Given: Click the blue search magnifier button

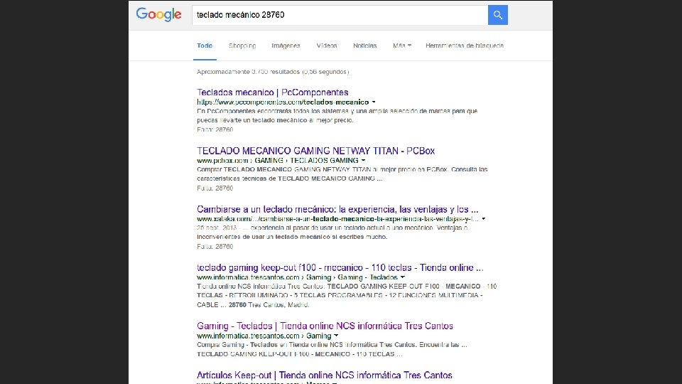Looking at the screenshot, I should coord(497,15).
